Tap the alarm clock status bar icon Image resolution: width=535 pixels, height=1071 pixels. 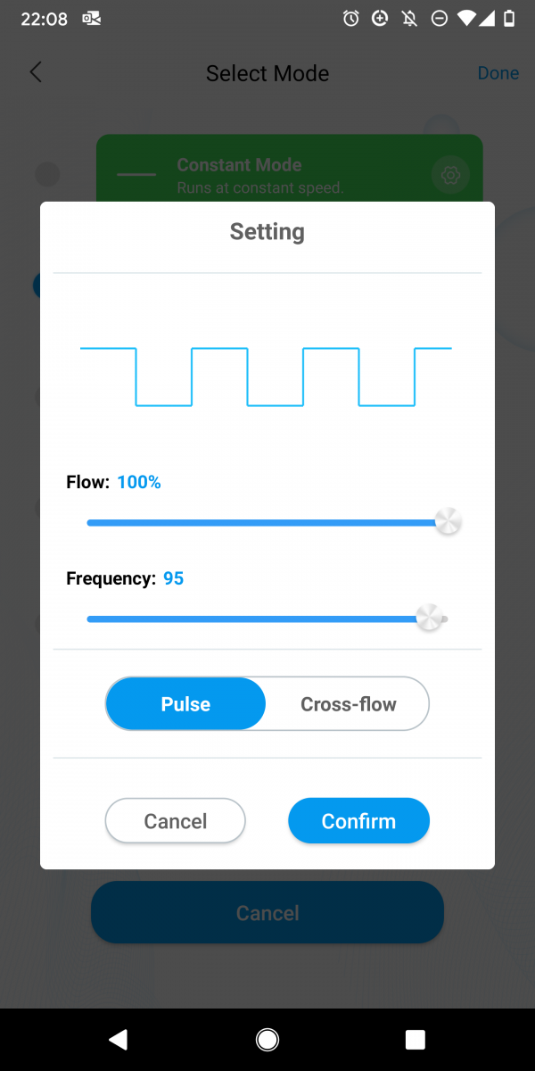point(351,18)
